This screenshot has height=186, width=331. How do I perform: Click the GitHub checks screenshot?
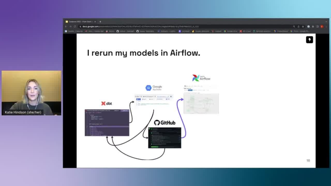click(165, 138)
